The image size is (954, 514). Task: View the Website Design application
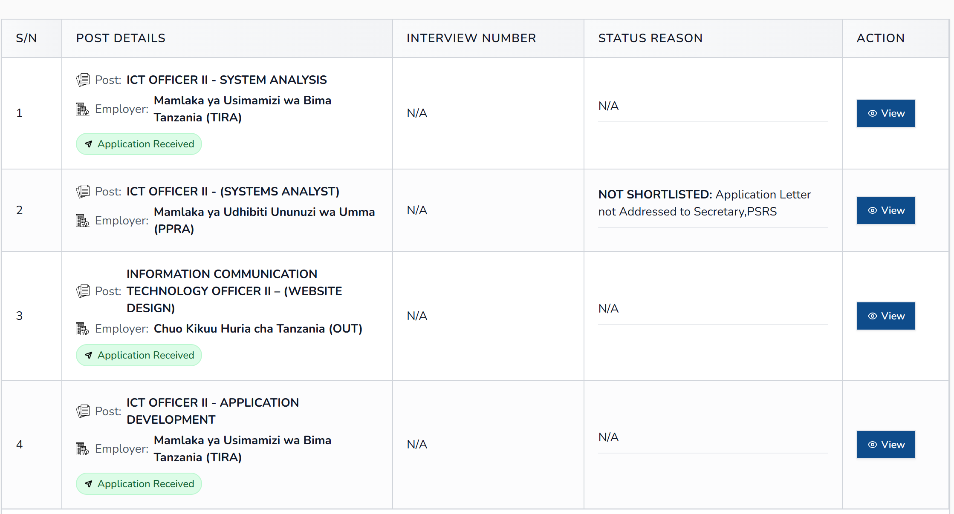[886, 316]
